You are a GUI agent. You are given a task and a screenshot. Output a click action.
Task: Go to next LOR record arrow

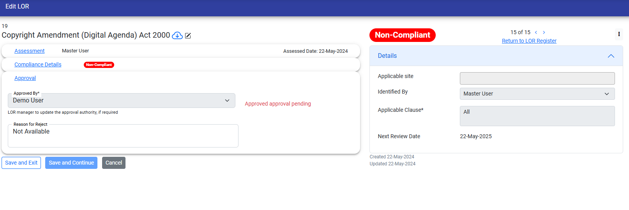(x=544, y=33)
